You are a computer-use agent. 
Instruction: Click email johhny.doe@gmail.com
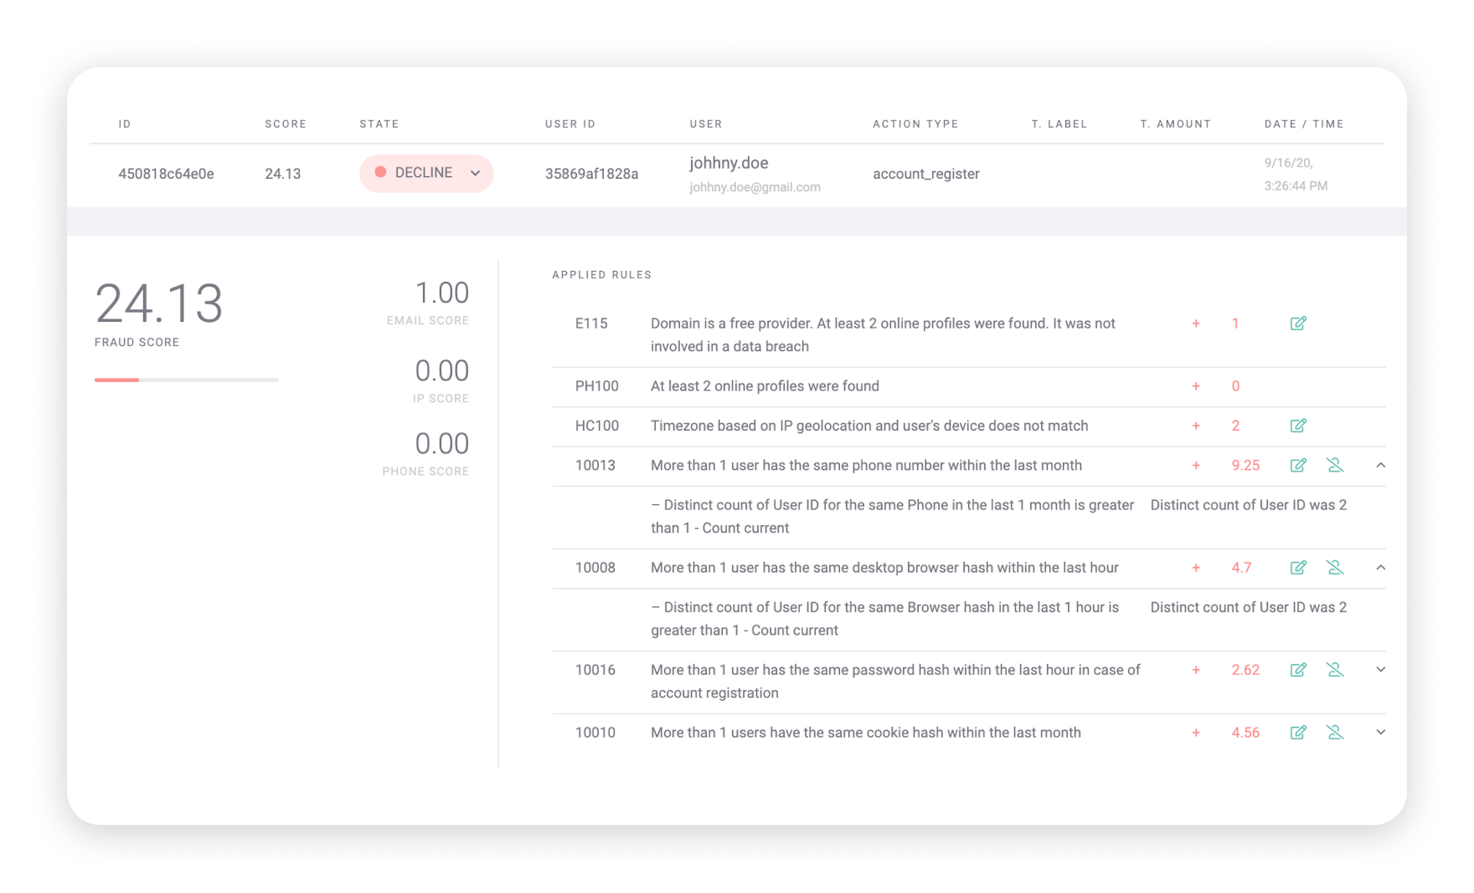pos(755,187)
